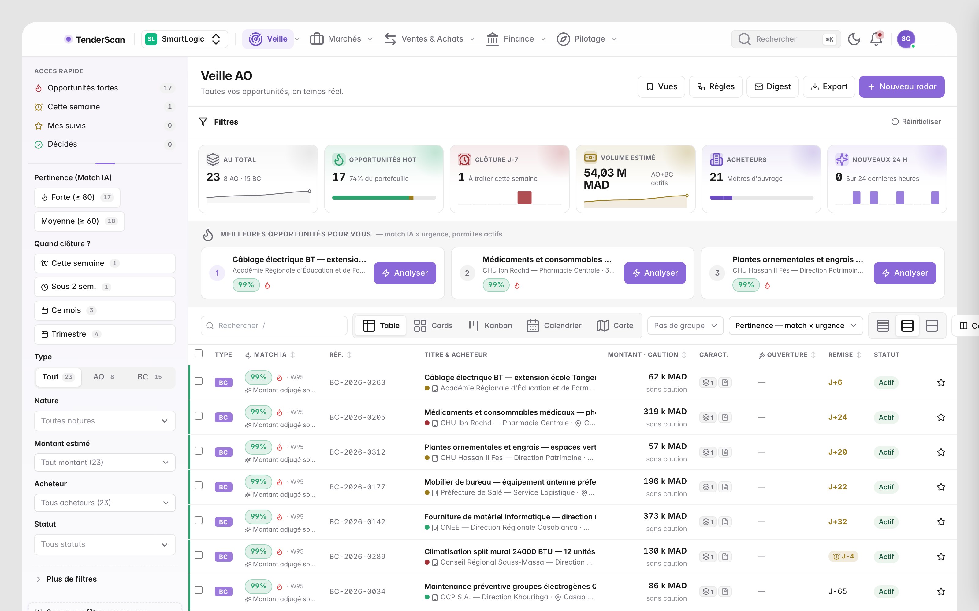Open the Veille navigation item
Image resolution: width=979 pixels, height=611 pixels.
[268, 39]
